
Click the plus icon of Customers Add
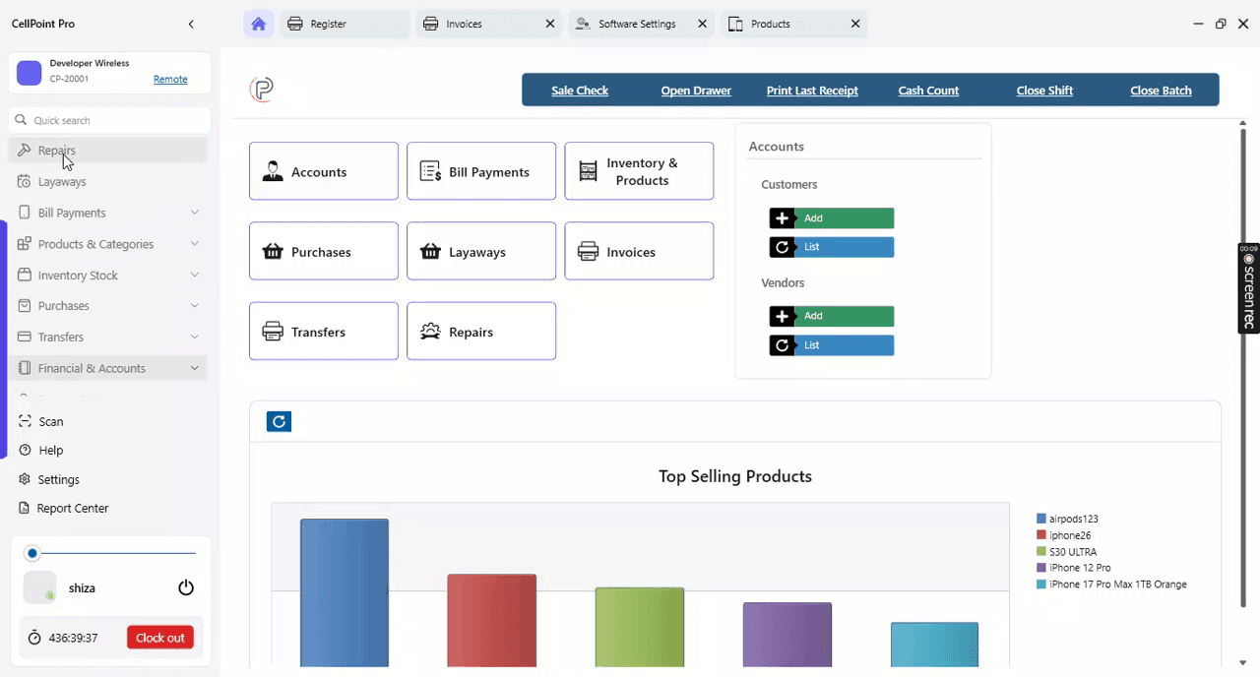pos(782,218)
